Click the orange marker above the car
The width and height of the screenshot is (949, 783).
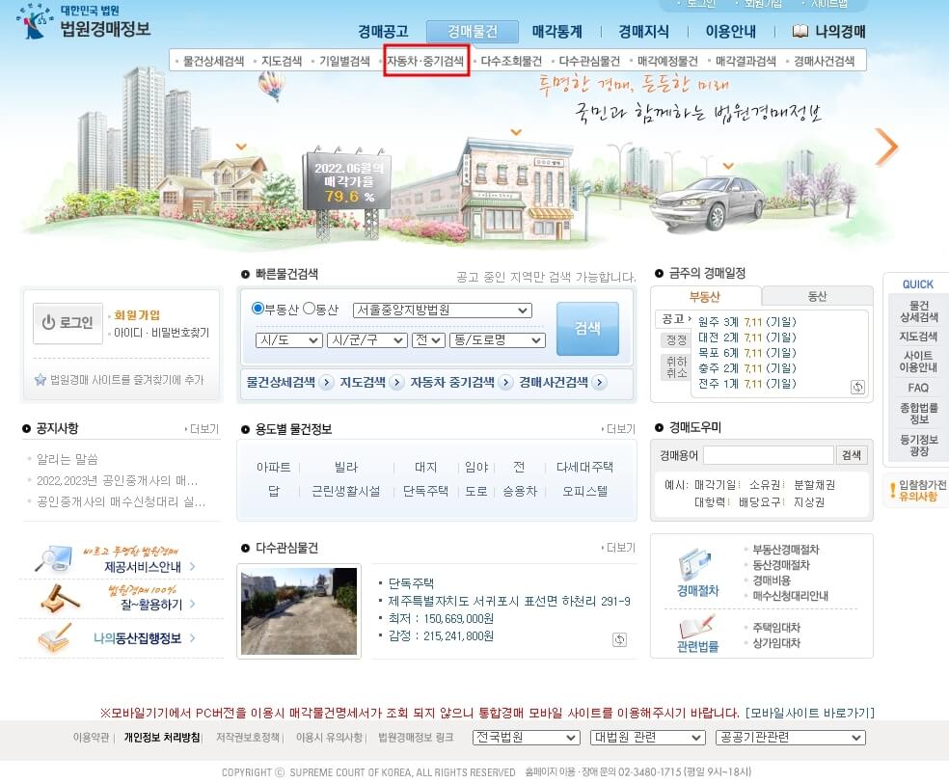pos(728,166)
